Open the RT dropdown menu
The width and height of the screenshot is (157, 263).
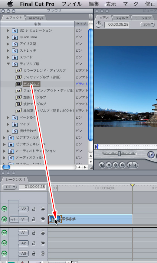point(9,187)
